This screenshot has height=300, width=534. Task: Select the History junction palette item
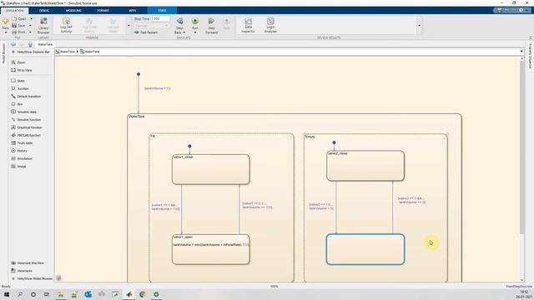18,151
